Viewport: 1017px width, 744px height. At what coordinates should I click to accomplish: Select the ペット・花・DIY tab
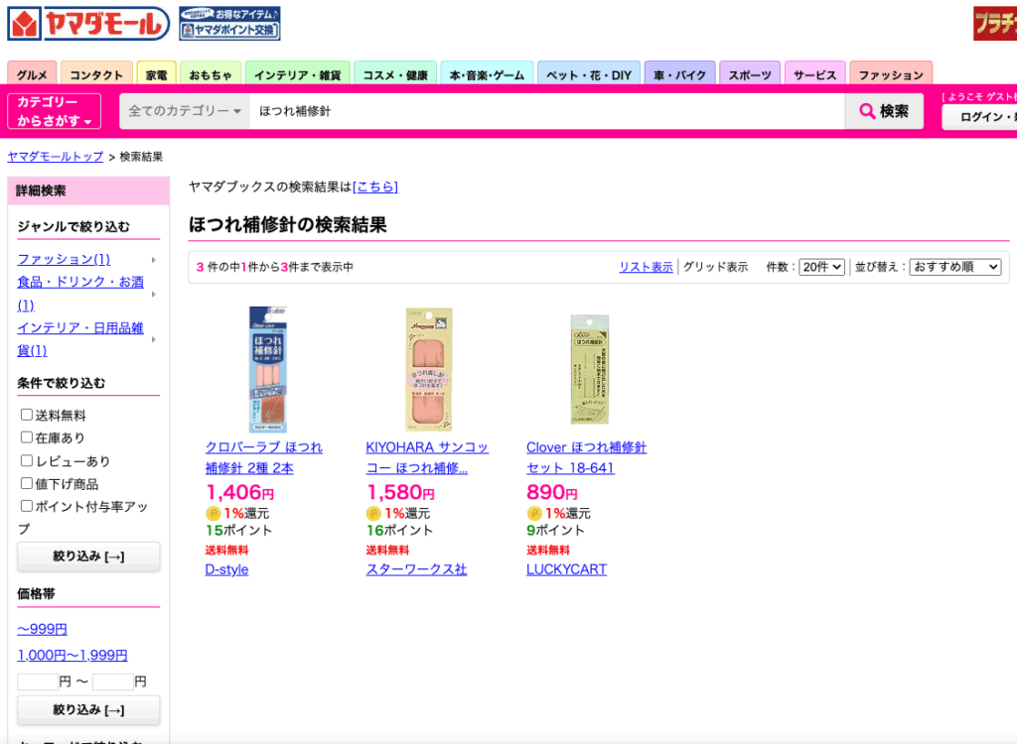[x=589, y=73]
